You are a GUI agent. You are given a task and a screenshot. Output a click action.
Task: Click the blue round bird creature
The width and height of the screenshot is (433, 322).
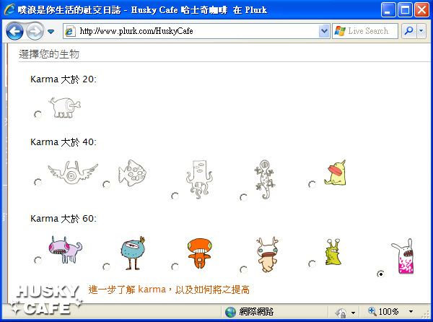[133, 253]
